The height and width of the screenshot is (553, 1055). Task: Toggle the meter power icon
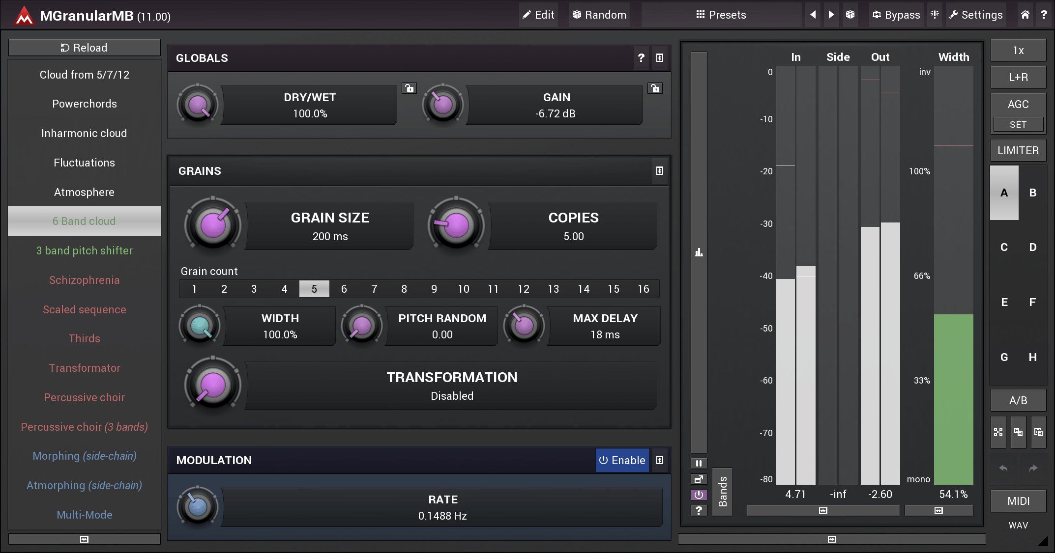coord(699,495)
